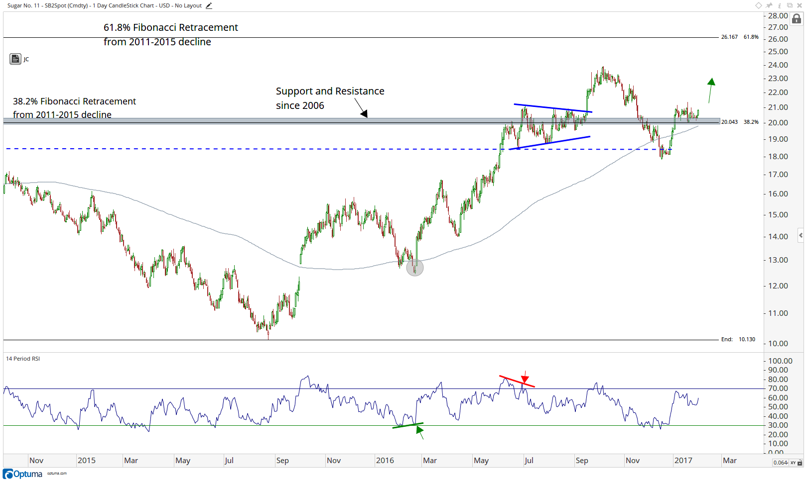The width and height of the screenshot is (807, 481).
Task: Click the diamond icon in the top-right corner
Action: tap(759, 5)
